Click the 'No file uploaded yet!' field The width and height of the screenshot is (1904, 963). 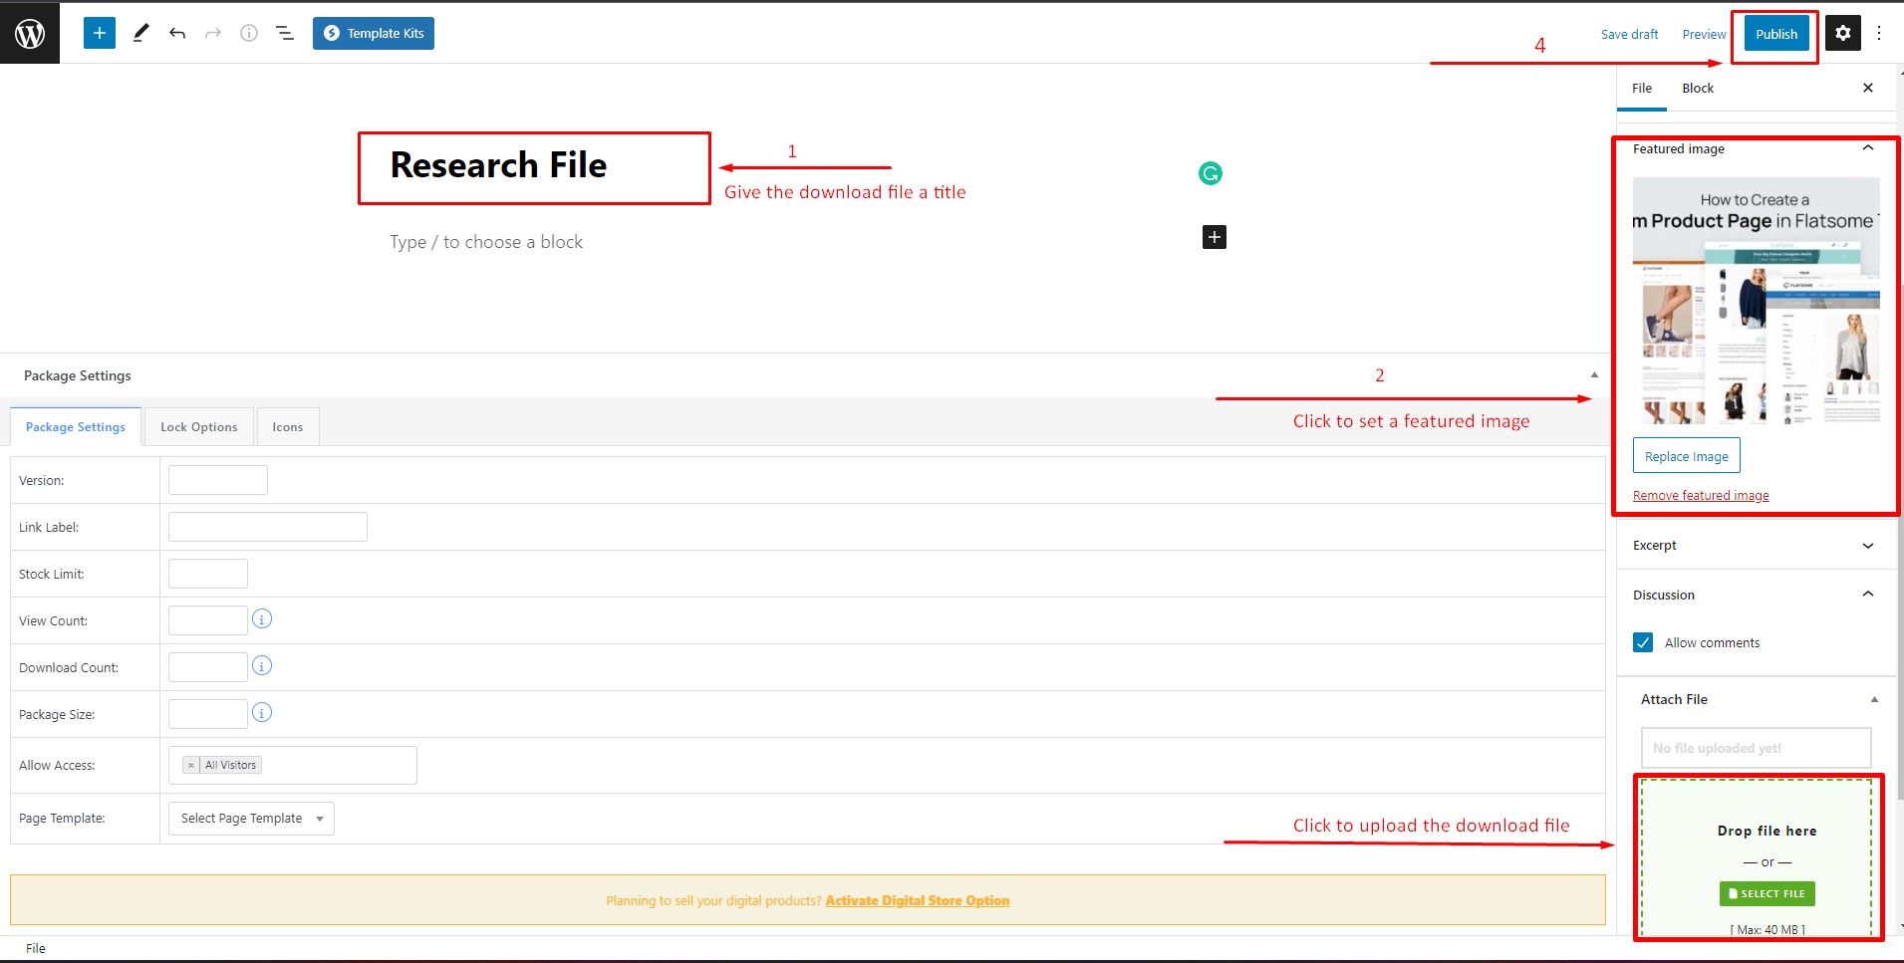pos(1757,748)
